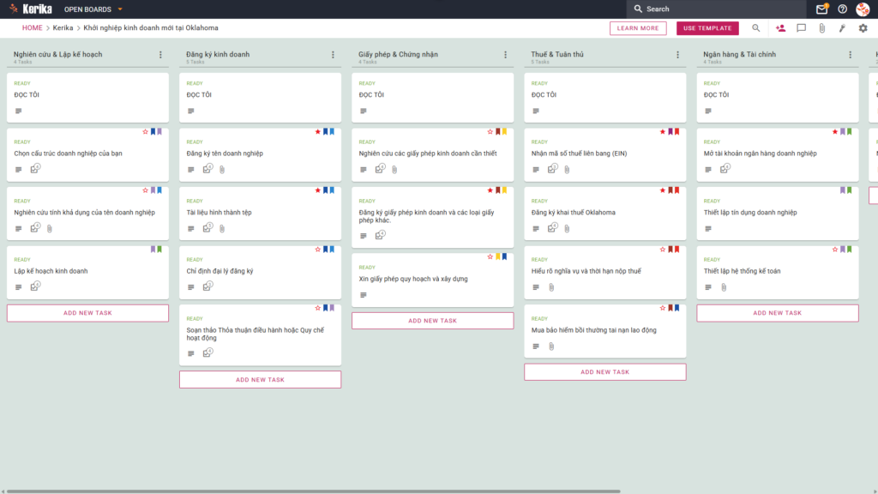Image resolution: width=878 pixels, height=494 pixels.
Task: Expand the OPEN BOARDS dropdown arrow
Action: pos(120,9)
